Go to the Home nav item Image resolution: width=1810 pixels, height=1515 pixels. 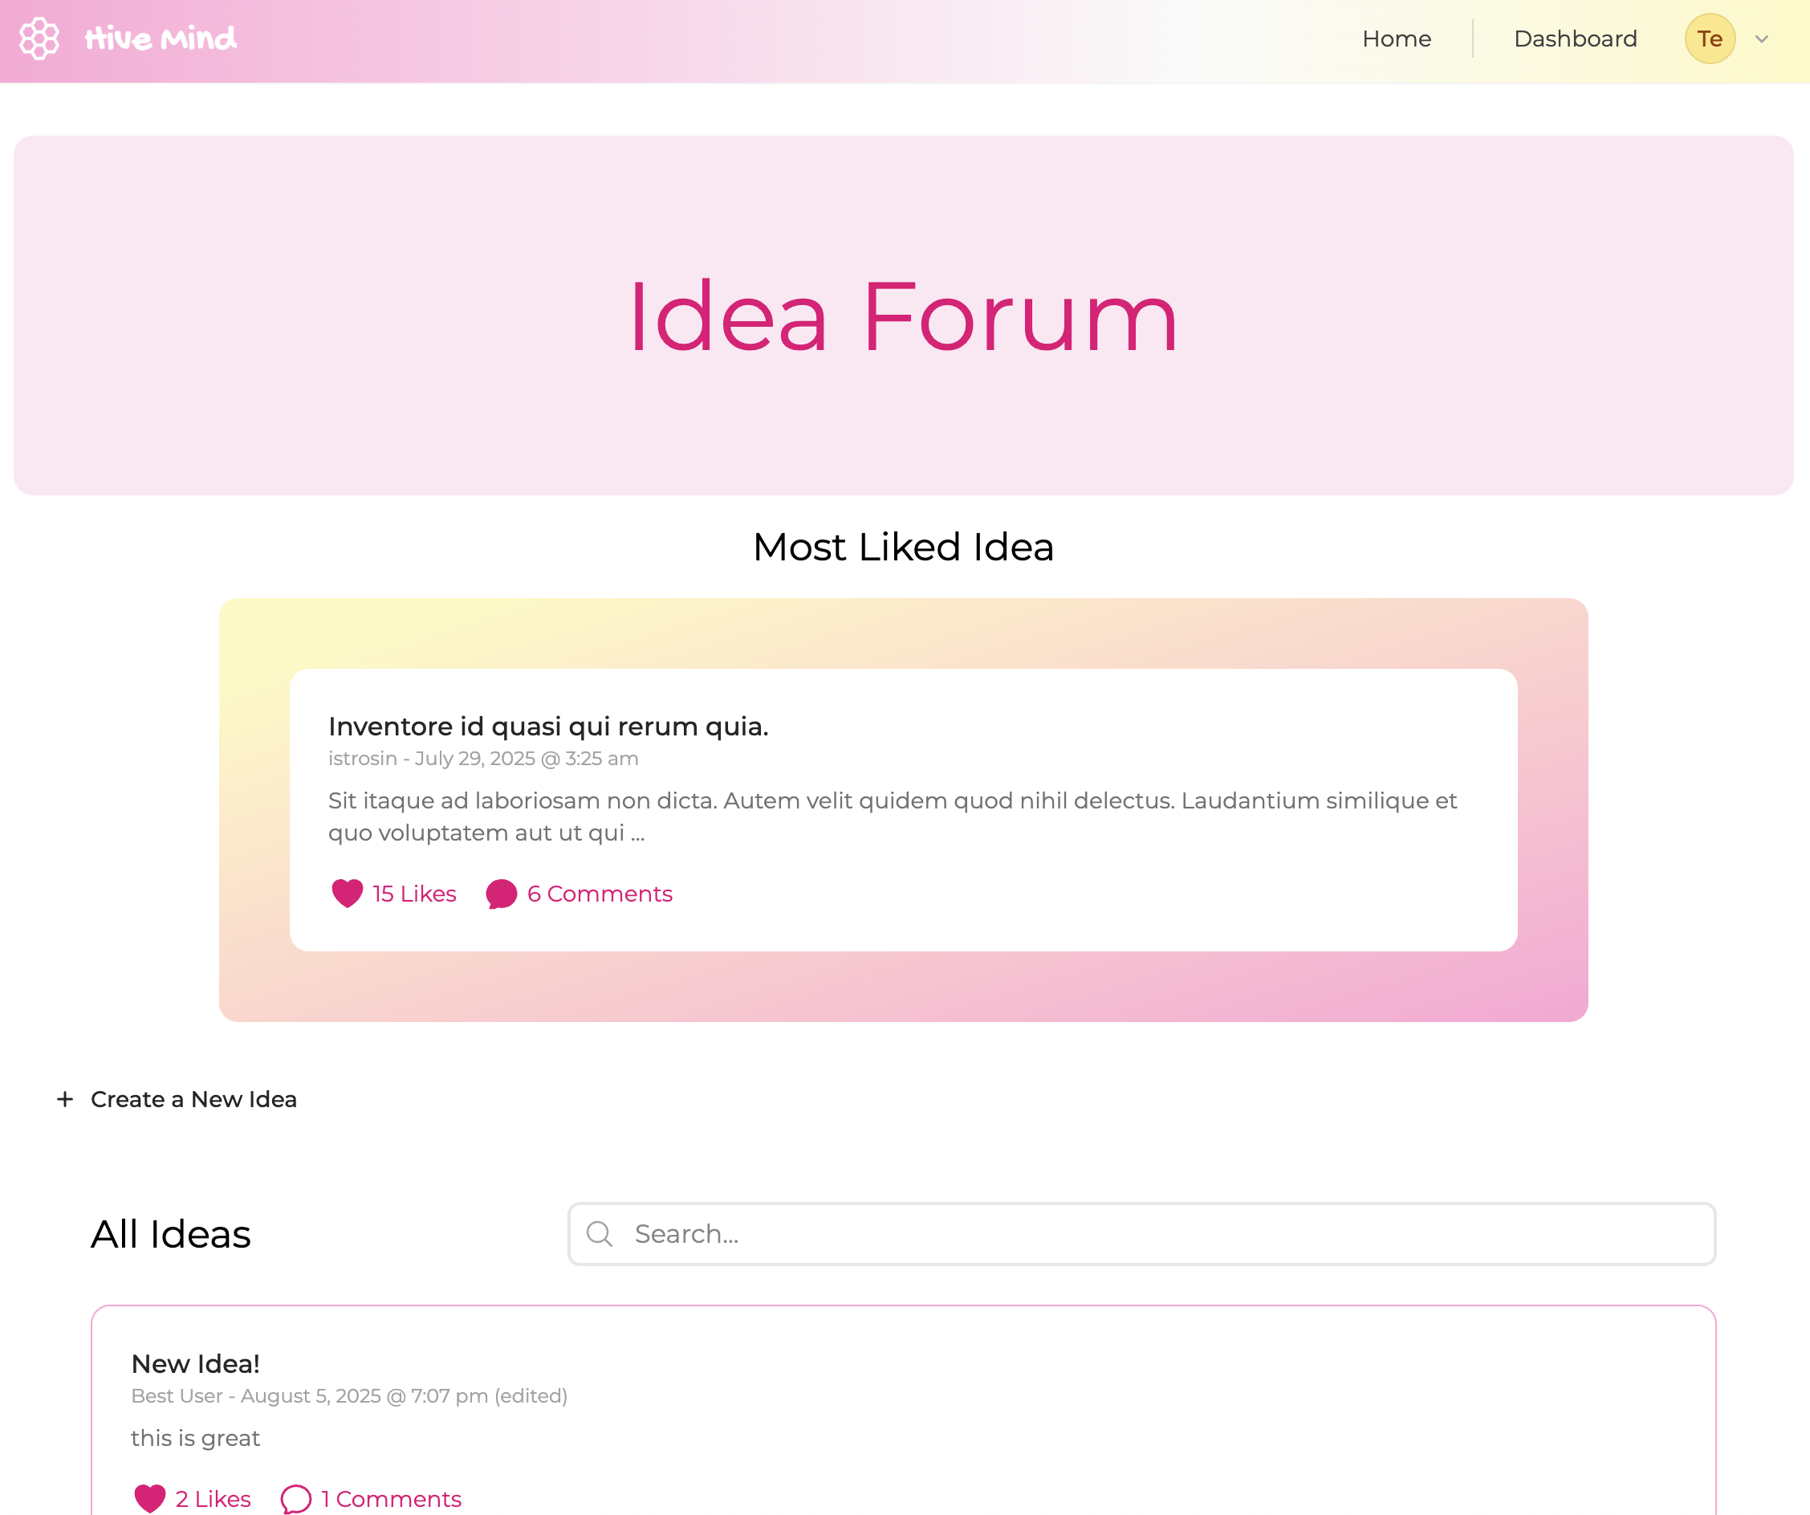tap(1397, 39)
